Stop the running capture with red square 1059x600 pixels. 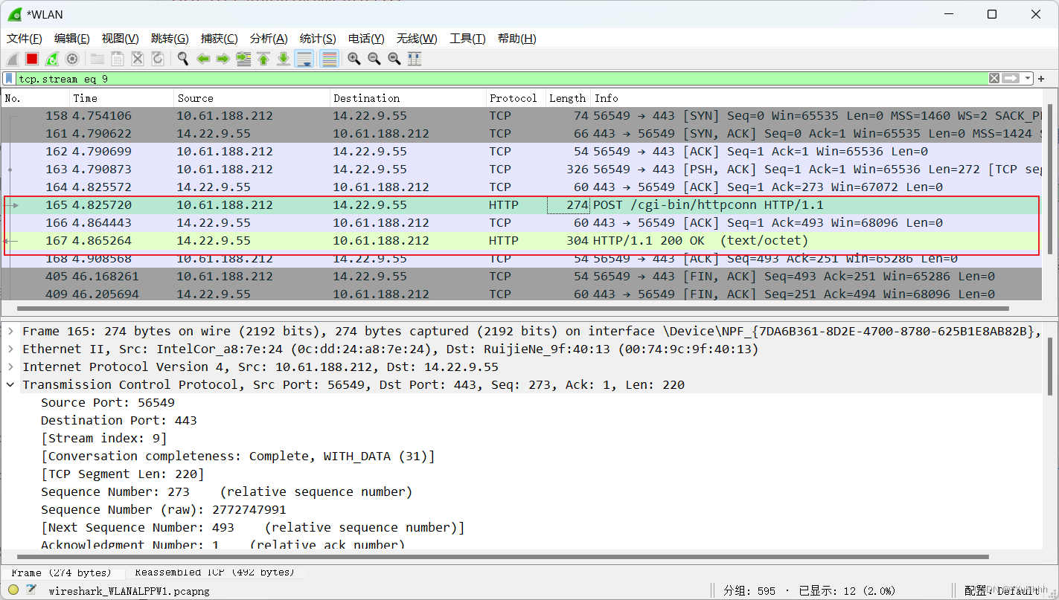(x=32, y=59)
